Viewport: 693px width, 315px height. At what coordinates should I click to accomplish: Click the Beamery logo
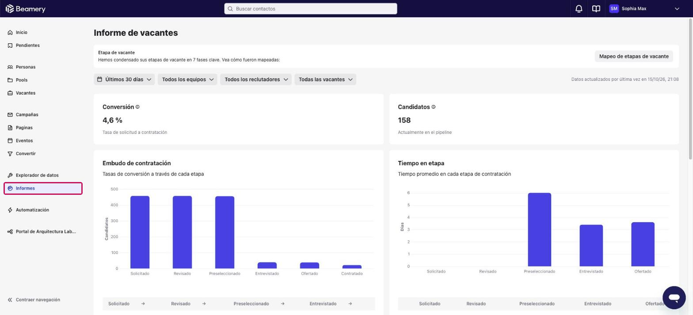25,9
